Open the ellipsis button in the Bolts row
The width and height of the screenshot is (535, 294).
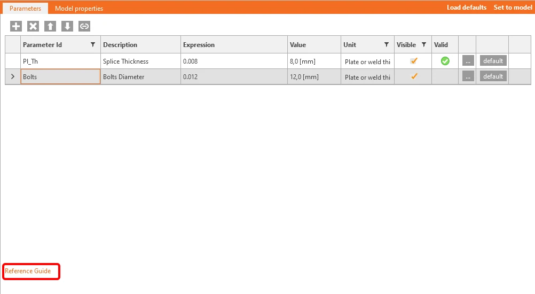pos(468,76)
